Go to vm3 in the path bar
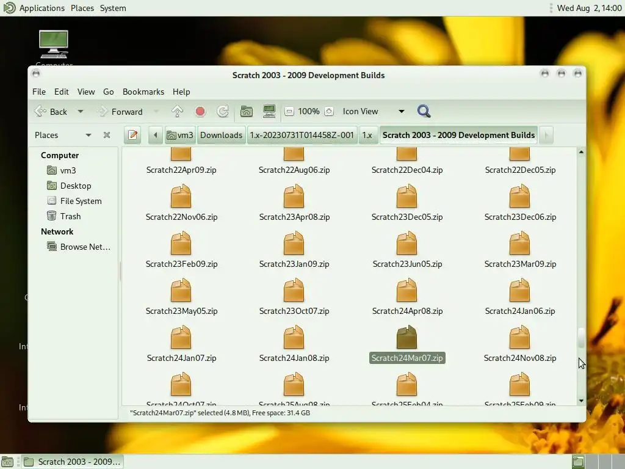The width and height of the screenshot is (625, 469). pyautogui.click(x=180, y=135)
